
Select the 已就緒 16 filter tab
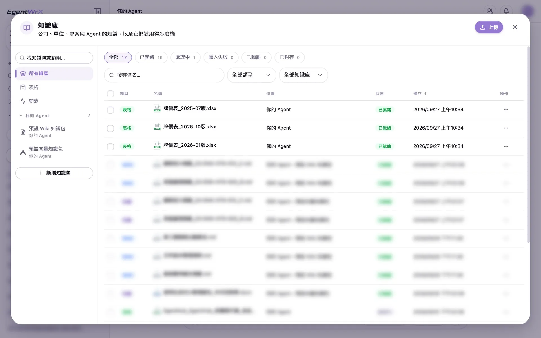[x=151, y=57]
